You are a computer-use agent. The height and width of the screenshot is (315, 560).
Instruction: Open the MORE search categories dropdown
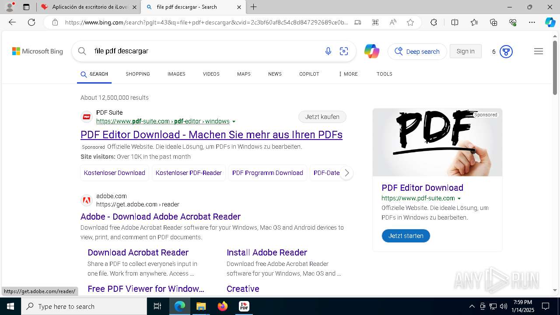(348, 74)
